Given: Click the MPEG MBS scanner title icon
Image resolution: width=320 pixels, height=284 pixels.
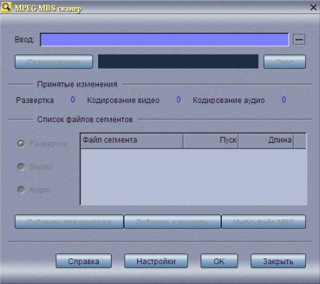Looking at the screenshot, I should 6,7.
